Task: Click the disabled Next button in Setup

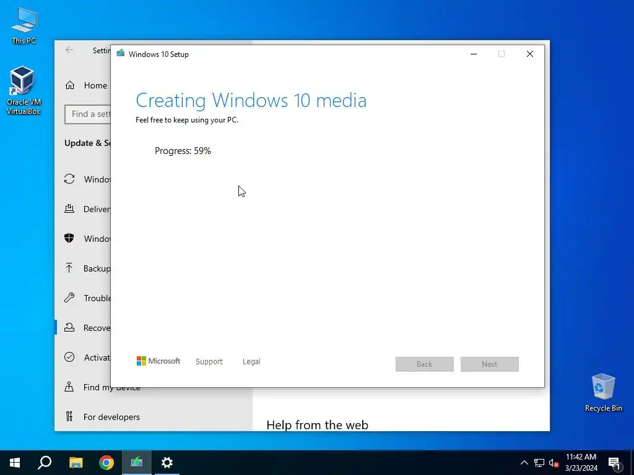Action: coord(489,364)
